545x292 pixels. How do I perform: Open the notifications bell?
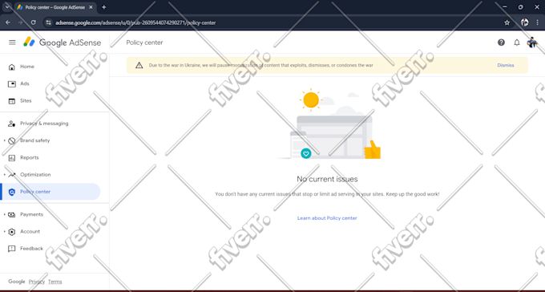[517, 43]
